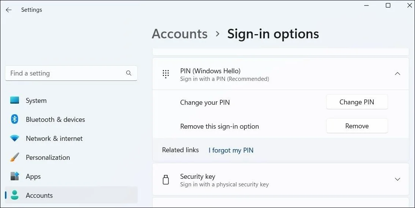Expand the Security key section

click(397, 179)
